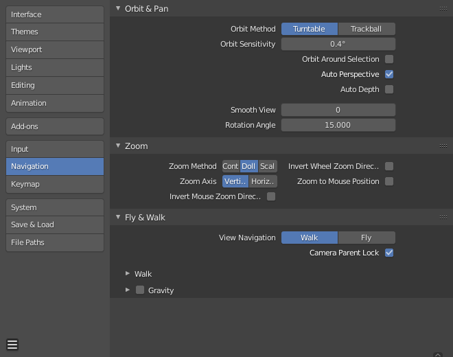Click the Rotation Angle value field
The width and height of the screenshot is (453, 357).
click(338, 125)
